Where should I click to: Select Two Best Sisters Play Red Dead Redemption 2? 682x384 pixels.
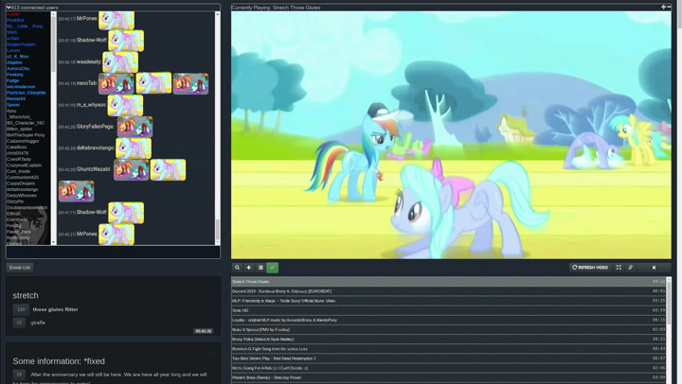pyautogui.click(x=448, y=358)
